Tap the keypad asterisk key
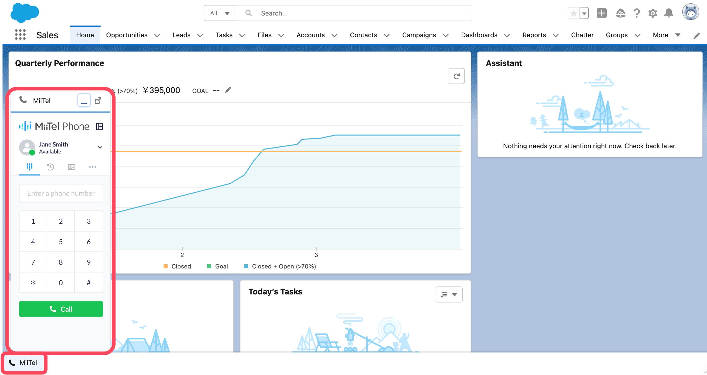 pyautogui.click(x=33, y=283)
